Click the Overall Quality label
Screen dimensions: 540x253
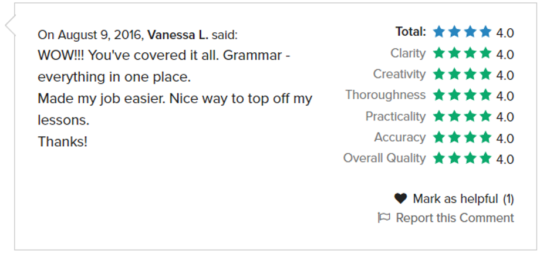pos(384,158)
